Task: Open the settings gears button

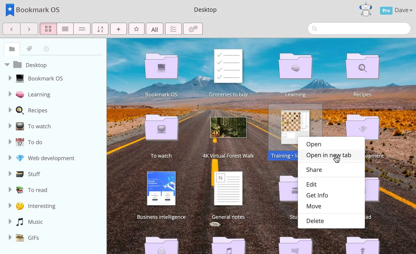Action: (193, 29)
